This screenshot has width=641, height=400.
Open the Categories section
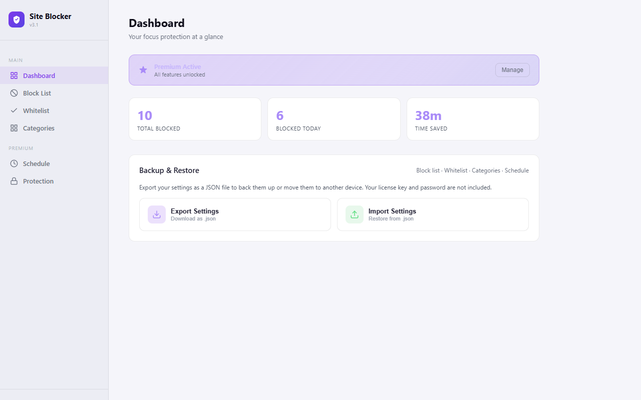[54, 128]
